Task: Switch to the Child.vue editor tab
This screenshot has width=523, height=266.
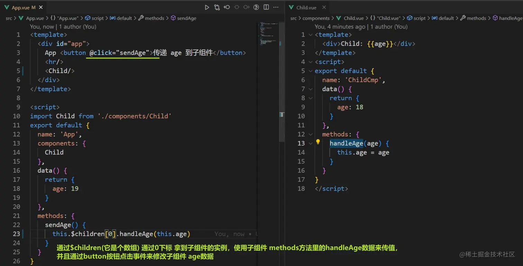Action: 306,7
